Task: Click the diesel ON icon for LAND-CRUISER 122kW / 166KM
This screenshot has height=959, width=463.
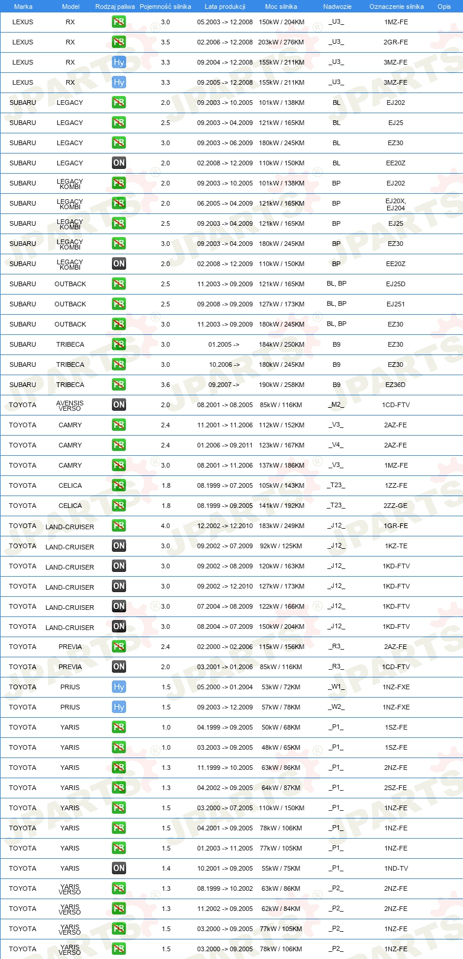Action: click(119, 606)
